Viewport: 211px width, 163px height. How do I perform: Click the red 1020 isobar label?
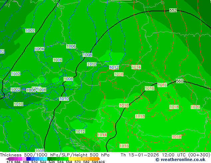[195, 107]
